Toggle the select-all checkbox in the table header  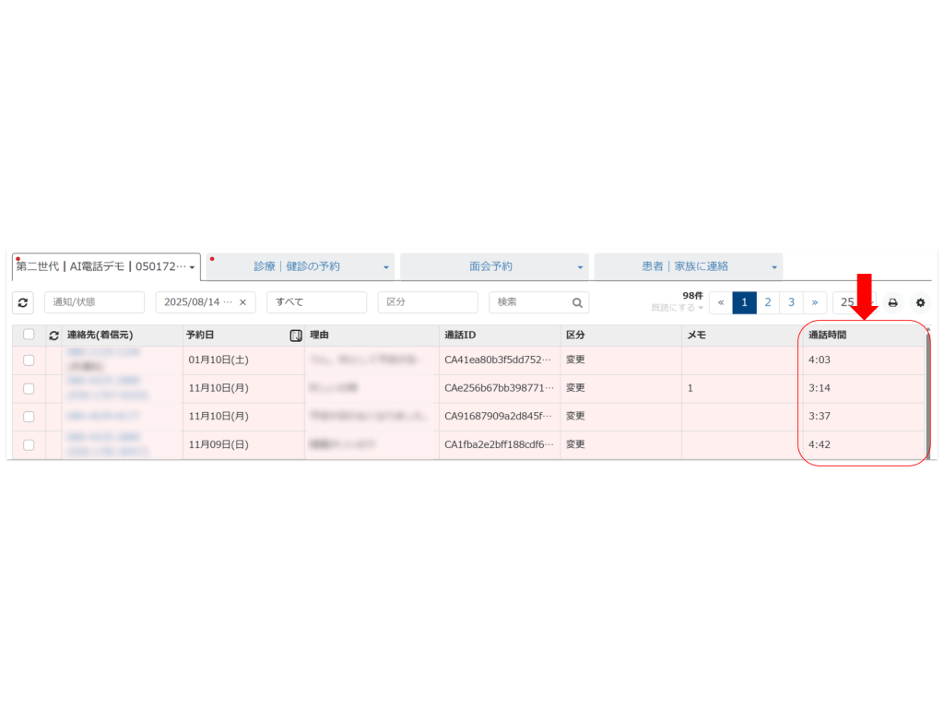tap(29, 335)
